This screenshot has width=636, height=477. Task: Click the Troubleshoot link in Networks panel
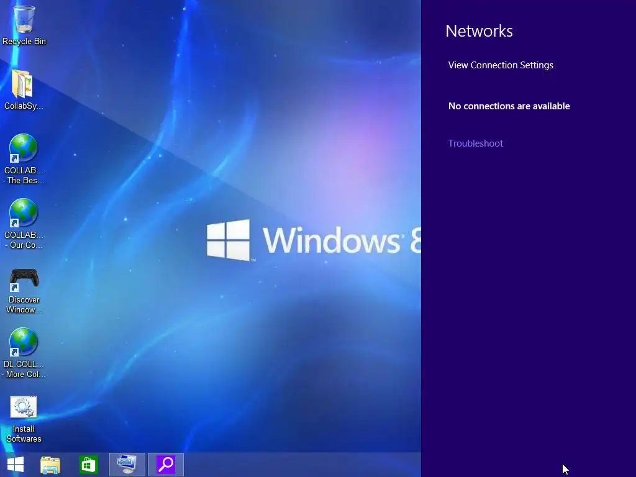(x=475, y=143)
